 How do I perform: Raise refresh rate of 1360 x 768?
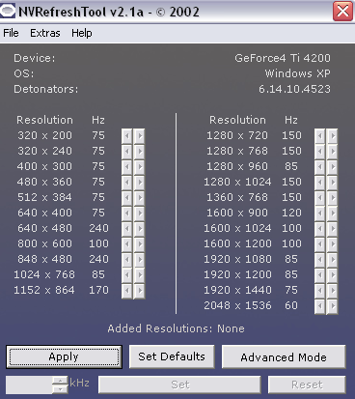[x=332, y=198]
